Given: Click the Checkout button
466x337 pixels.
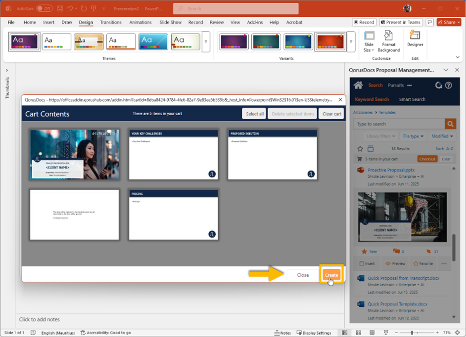Looking at the screenshot, I should [x=427, y=159].
